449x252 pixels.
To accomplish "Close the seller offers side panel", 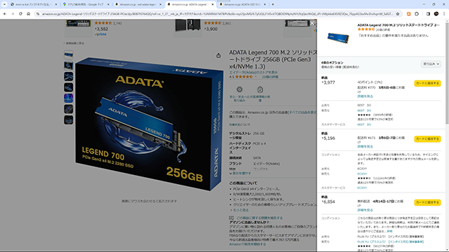I will coord(312,23).
